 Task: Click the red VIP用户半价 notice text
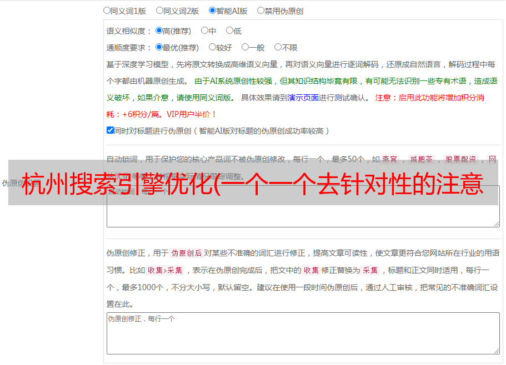[192, 114]
